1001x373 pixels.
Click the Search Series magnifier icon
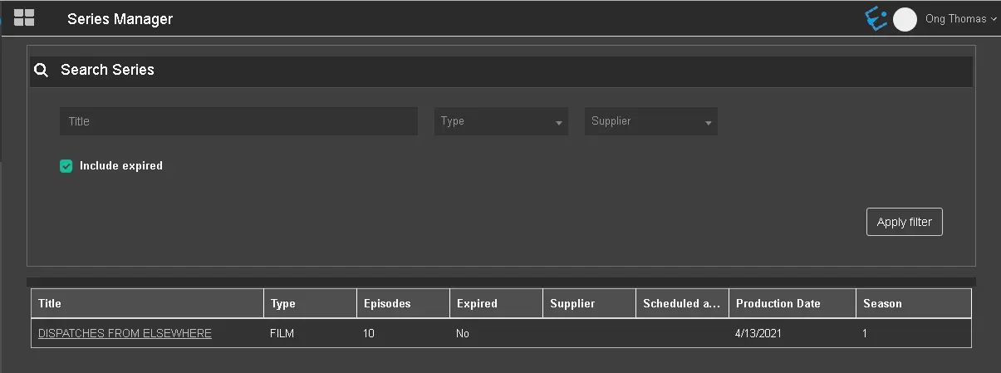41,71
